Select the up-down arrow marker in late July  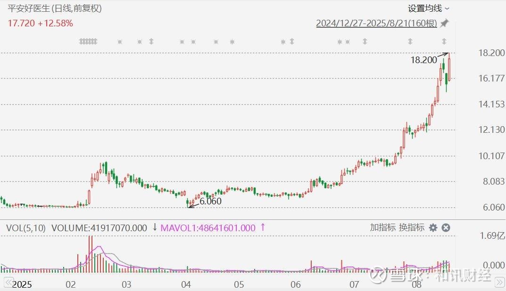tap(410, 41)
